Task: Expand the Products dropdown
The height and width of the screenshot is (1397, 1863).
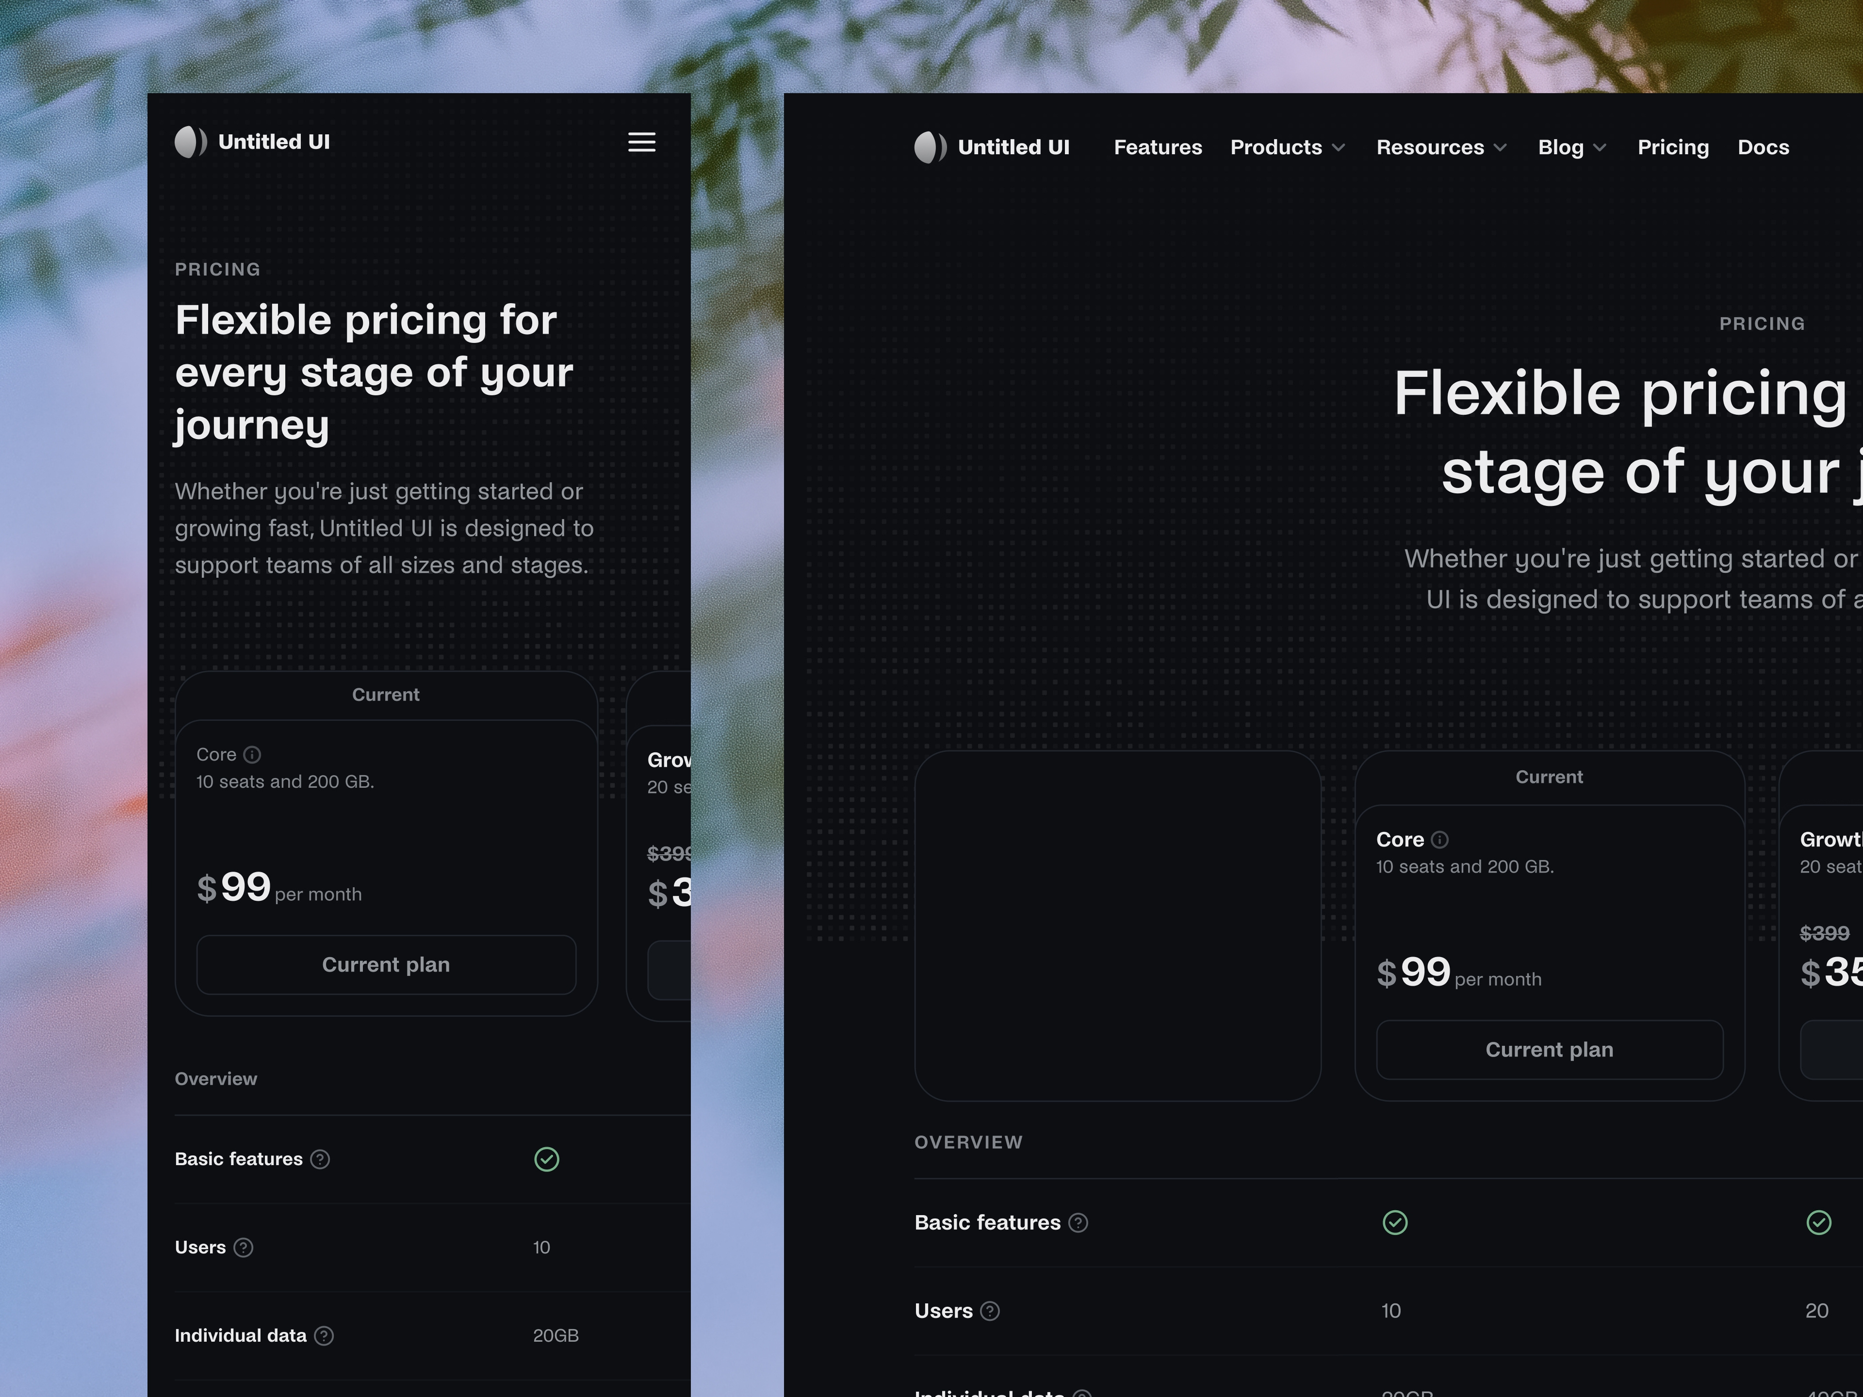Action: pyautogui.click(x=1287, y=146)
